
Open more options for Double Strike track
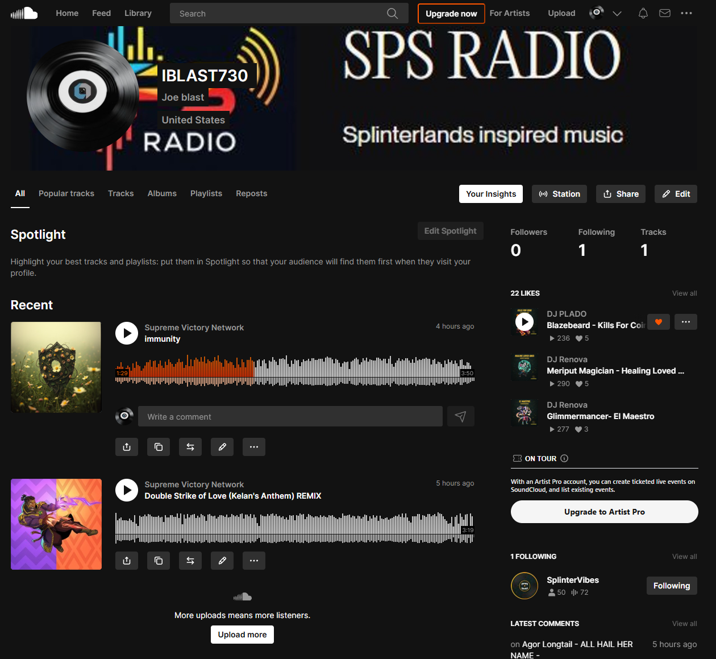(254, 561)
